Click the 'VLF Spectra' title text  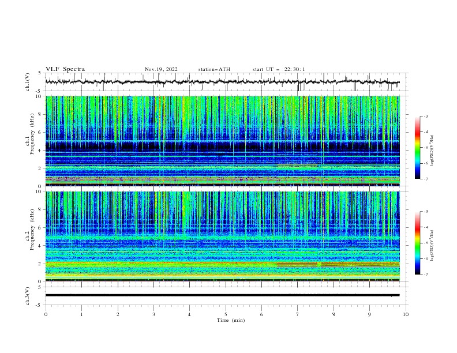65,69
